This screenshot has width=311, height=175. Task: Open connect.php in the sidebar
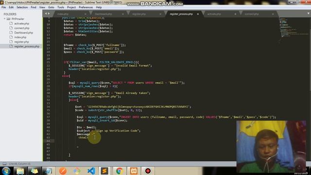pyautogui.click(x=21, y=28)
